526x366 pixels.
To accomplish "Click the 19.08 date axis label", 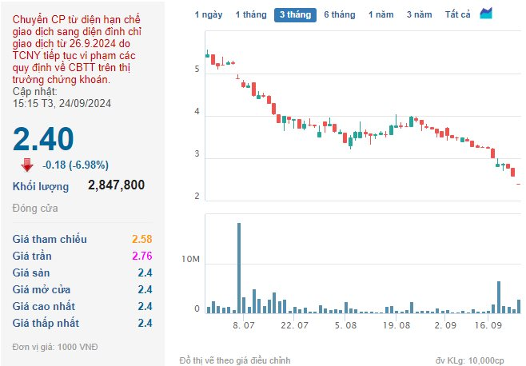I will tap(396, 326).
